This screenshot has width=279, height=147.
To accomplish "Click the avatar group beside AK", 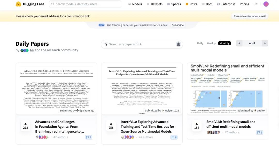I will pos(25,50).
